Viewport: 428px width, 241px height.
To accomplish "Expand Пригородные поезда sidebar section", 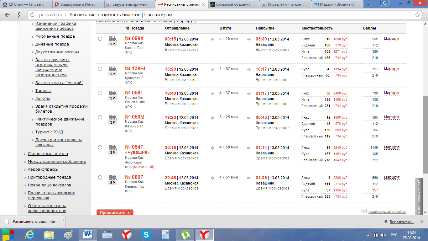I will 49,177.
